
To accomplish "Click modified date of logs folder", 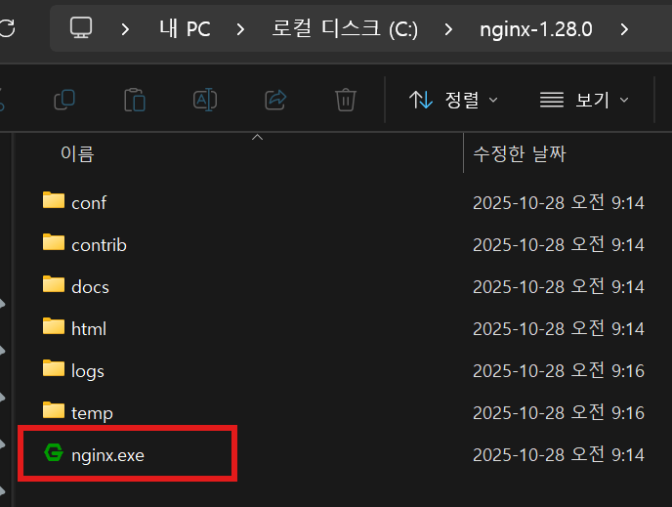I will (x=559, y=370).
